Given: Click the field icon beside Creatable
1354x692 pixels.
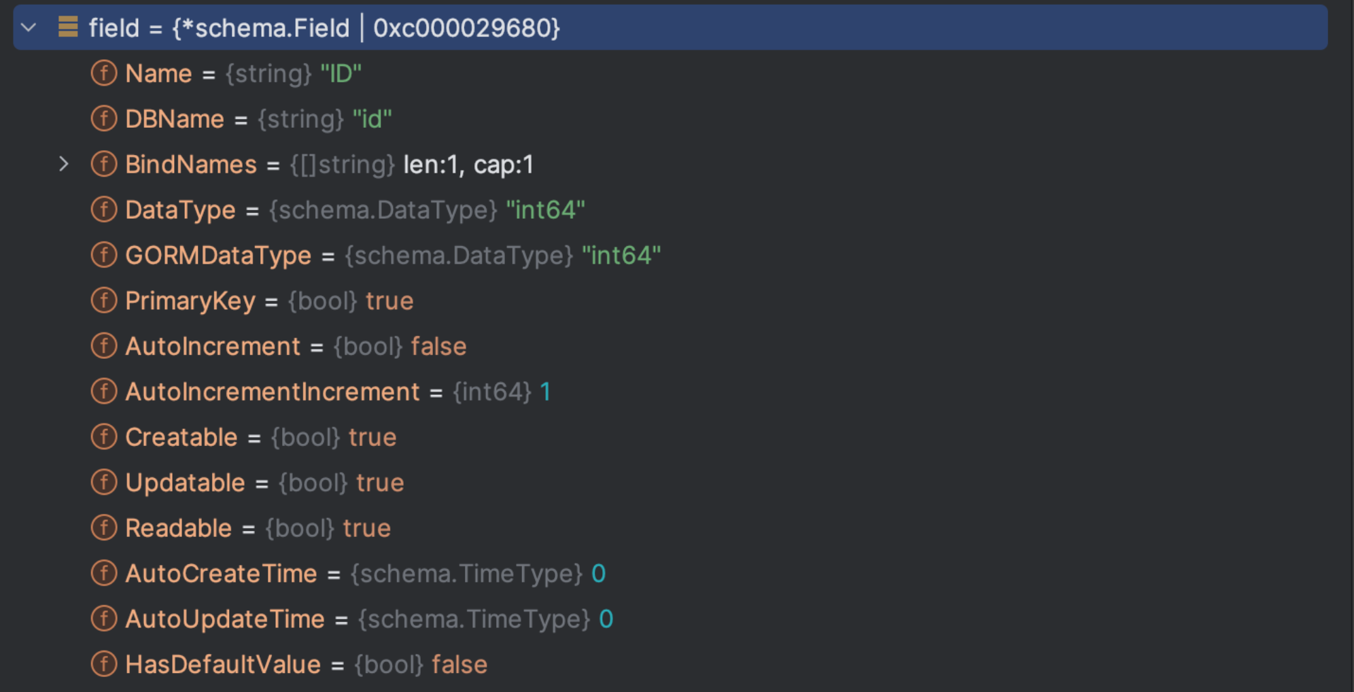Looking at the screenshot, I should [104, 437].
